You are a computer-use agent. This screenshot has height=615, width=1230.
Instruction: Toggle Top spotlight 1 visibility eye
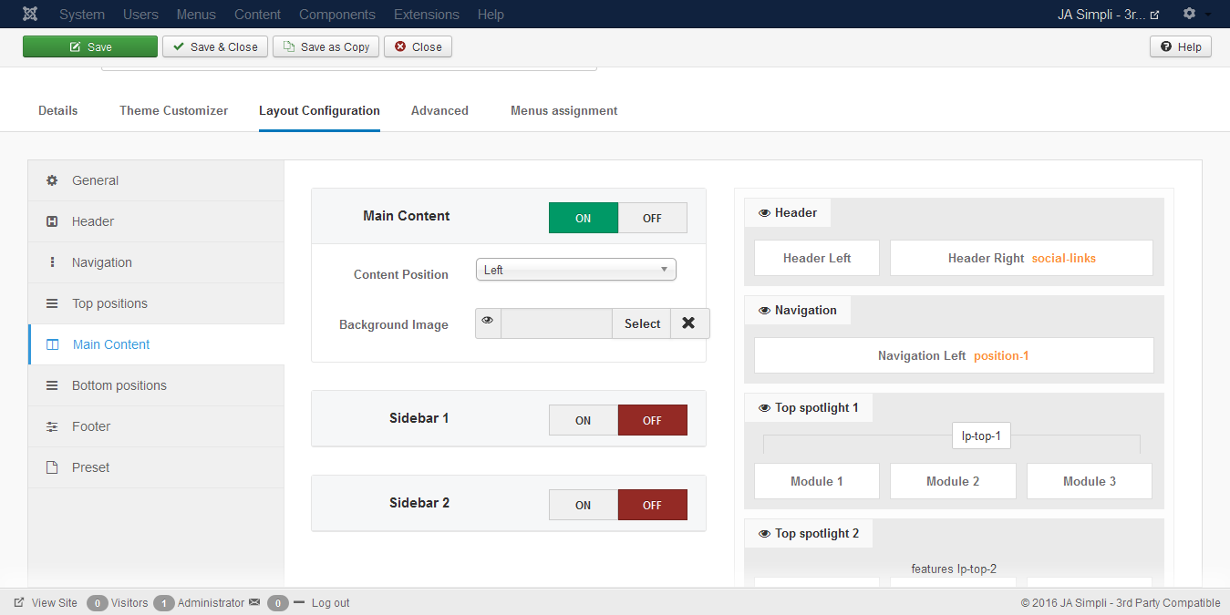click(x=764, y=407)
